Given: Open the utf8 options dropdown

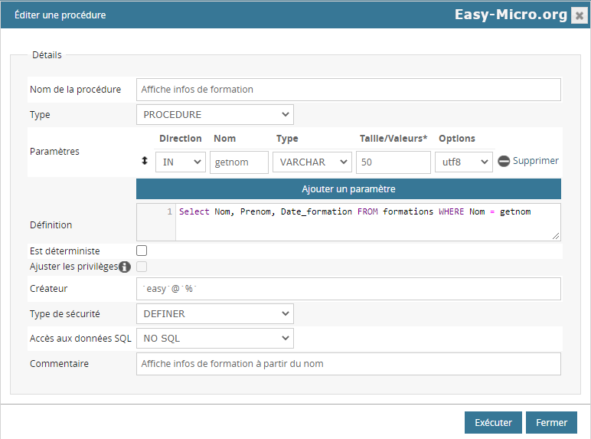Looking at the screenshot, I should pyautogui.click(x=464, y=162).
